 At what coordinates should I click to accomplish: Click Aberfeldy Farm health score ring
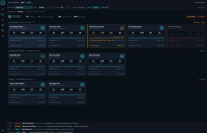(x=43, y=56)
